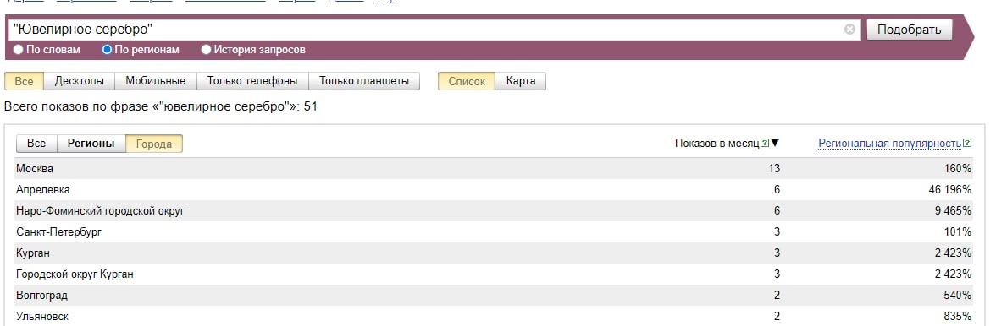Click the Апрелевка row name
1007x326 pixels.
43,189
